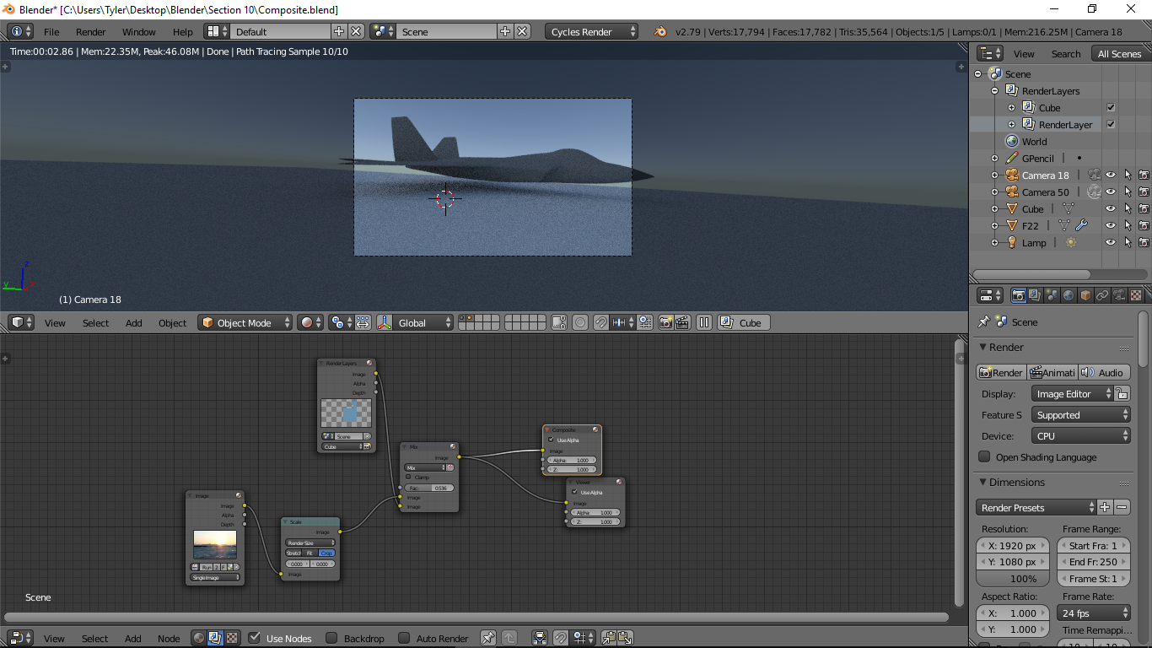This screenshot has height=648, width=1152.
Task: Hide the F22 object via eye icon
Action: pyautogui.click(x=1111, y=225)
